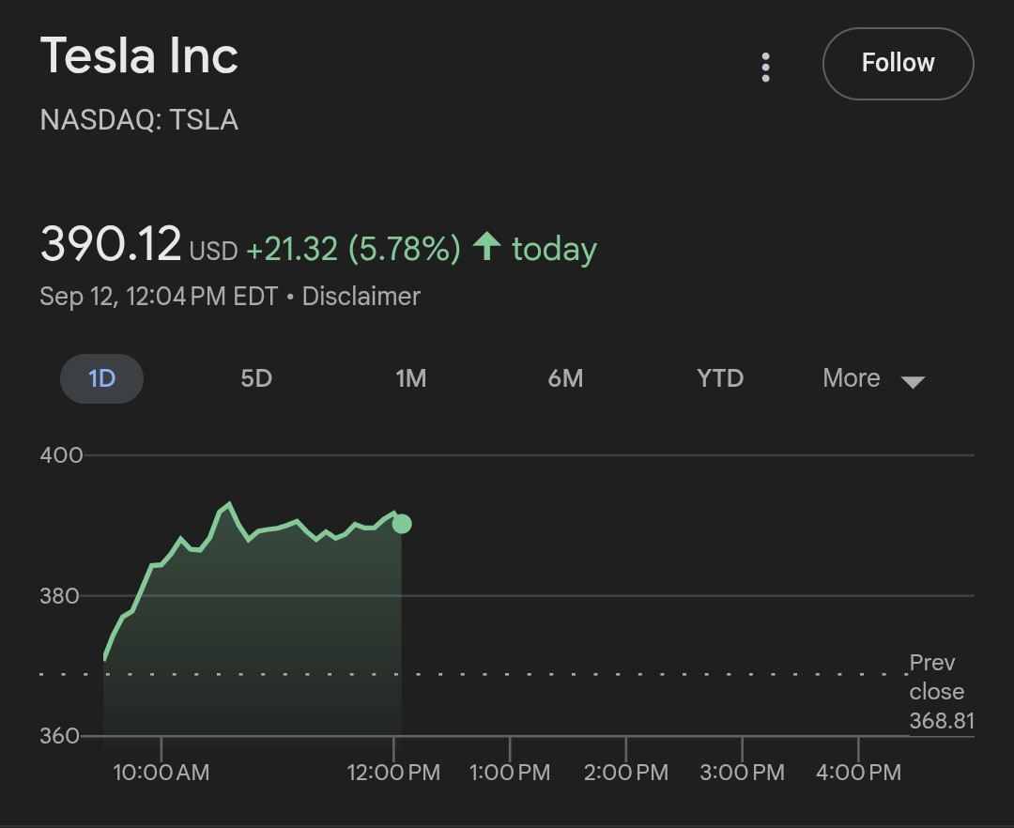This screenshot has width=1014, height=828.
Task: Show the 1M chart range
Action: (x=411, y=378)
